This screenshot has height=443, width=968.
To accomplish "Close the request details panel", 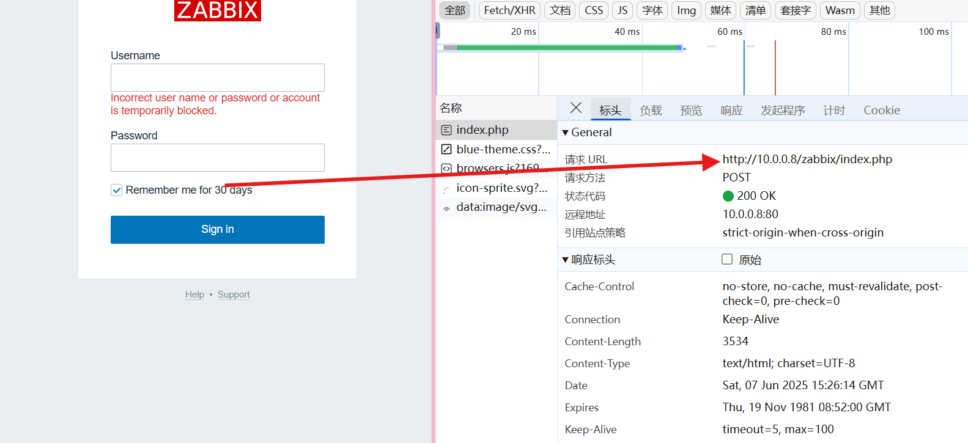I will coord(575,108).
